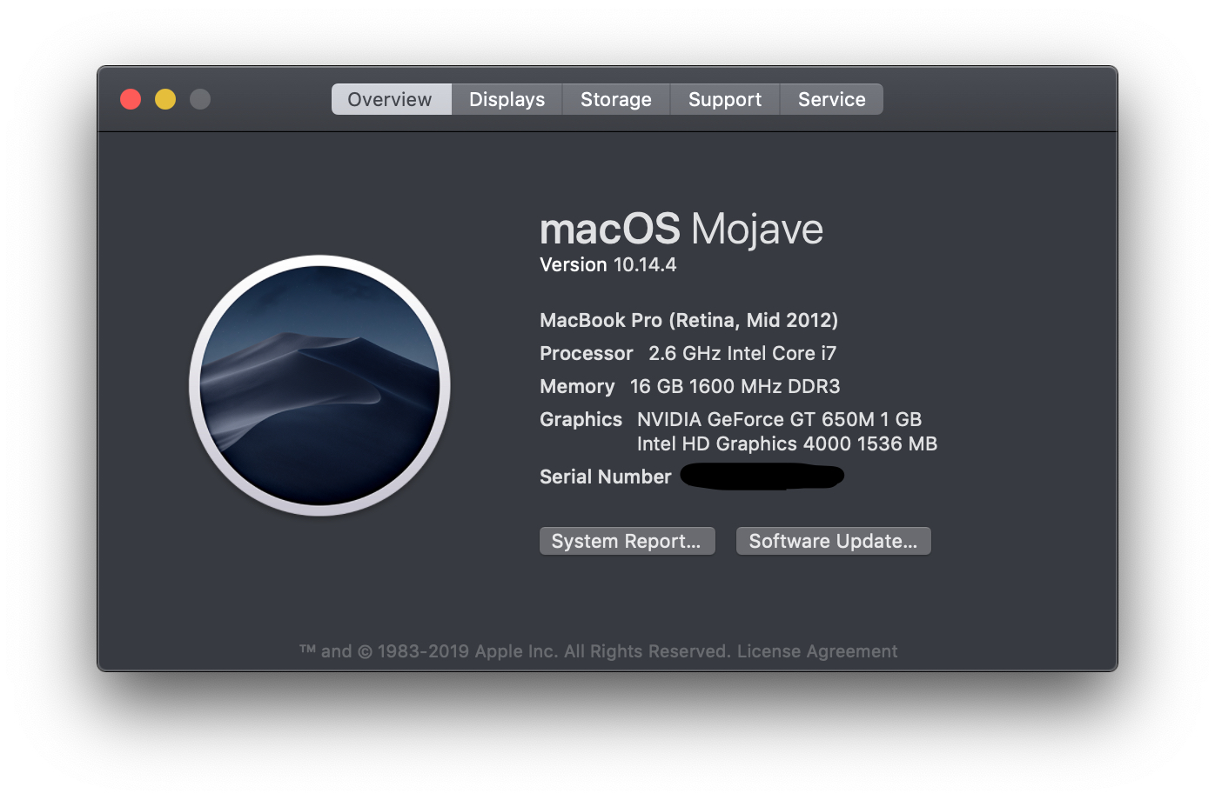Click the Serial Number label

pos(606,477)
